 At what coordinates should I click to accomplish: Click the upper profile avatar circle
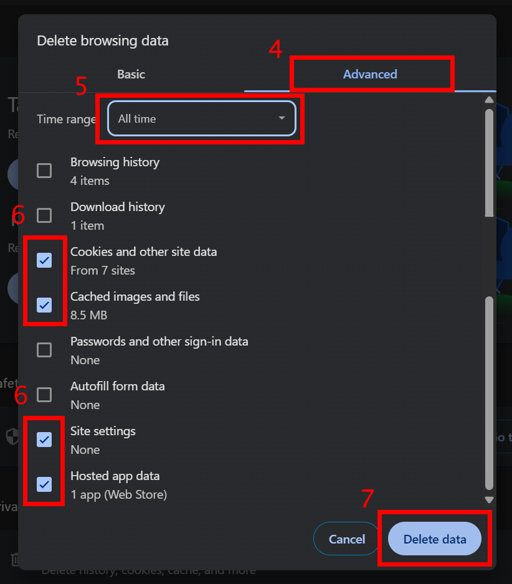(14, 174)
